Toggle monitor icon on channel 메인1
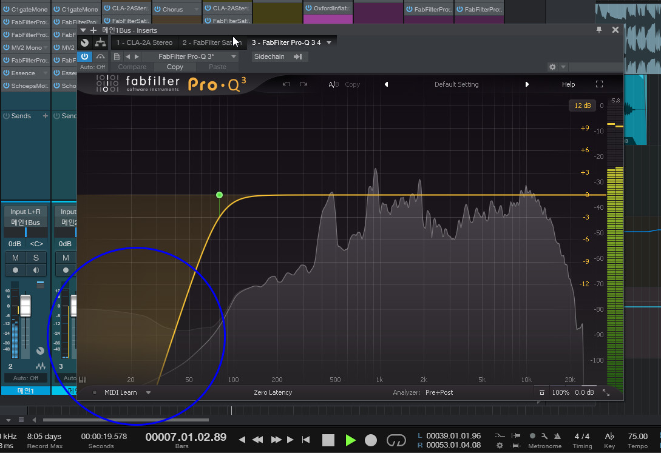The height and width of the screenshot is (453, 661). tap(36, 270)
